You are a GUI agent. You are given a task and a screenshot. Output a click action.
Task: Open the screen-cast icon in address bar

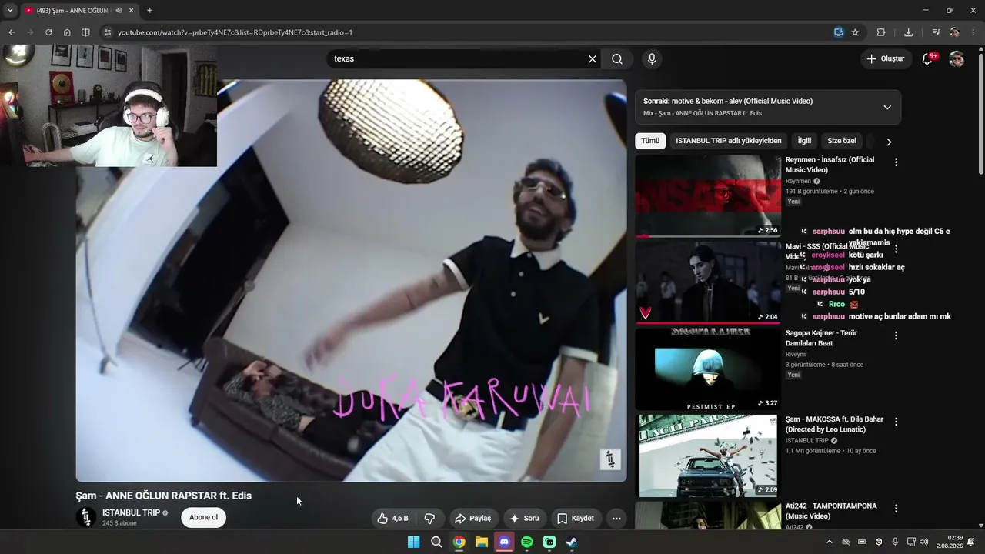tap(839, 32)
